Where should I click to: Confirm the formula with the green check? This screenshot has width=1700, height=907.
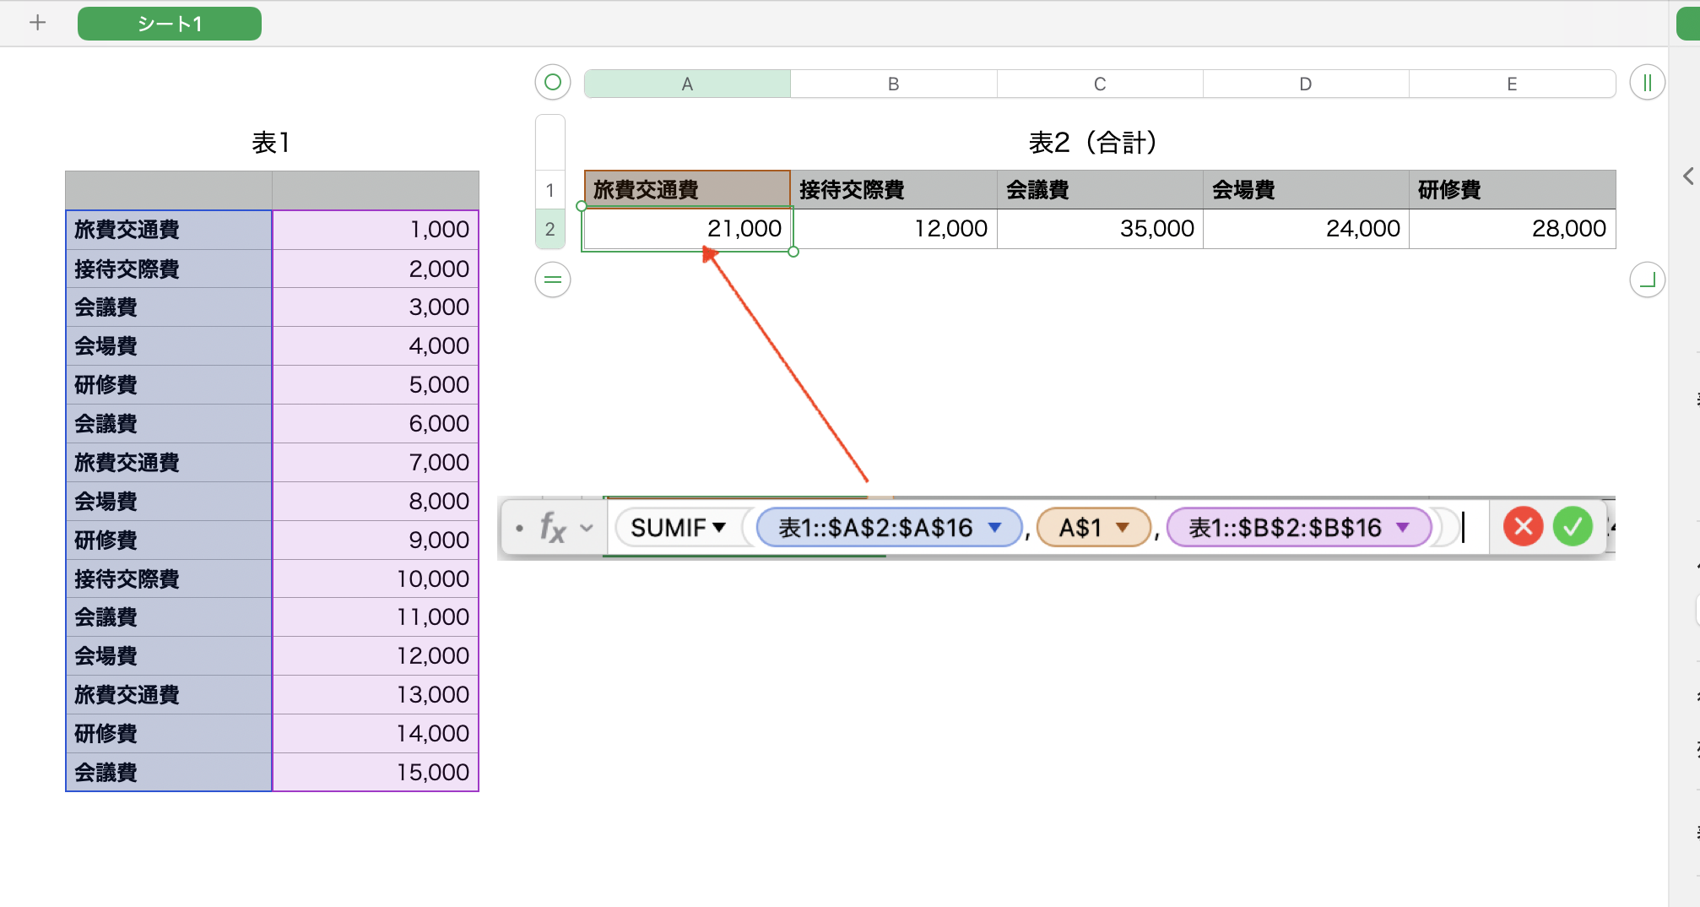click(x=1573, y=527)
